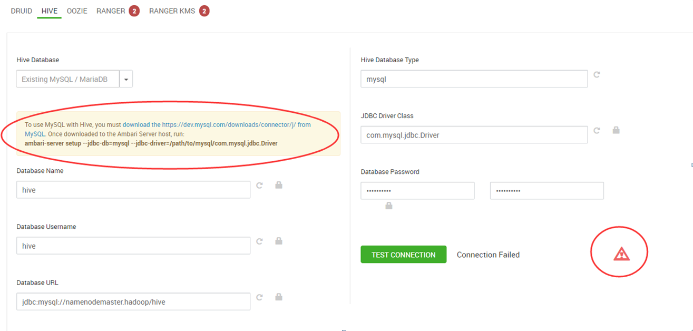Click the lock icon beside Database URL
This screenshot has width=693, height=331.
tap(279, 297)
